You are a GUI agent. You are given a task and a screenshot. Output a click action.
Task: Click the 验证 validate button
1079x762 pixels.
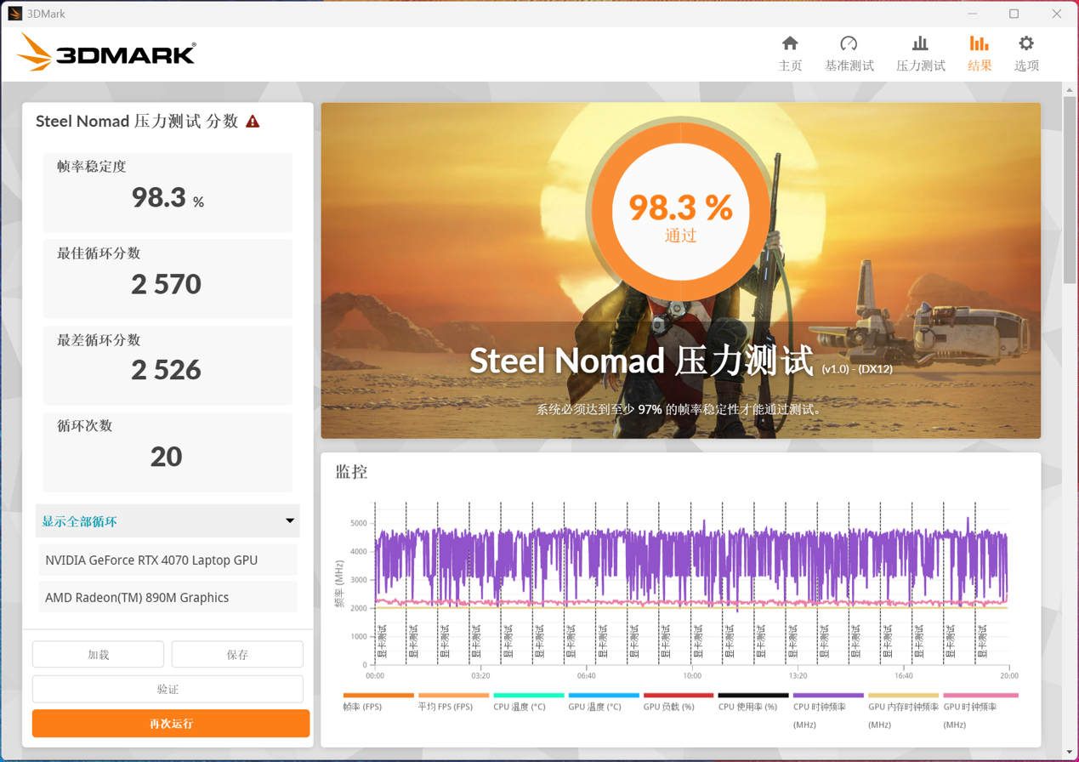tap(168, 690)
